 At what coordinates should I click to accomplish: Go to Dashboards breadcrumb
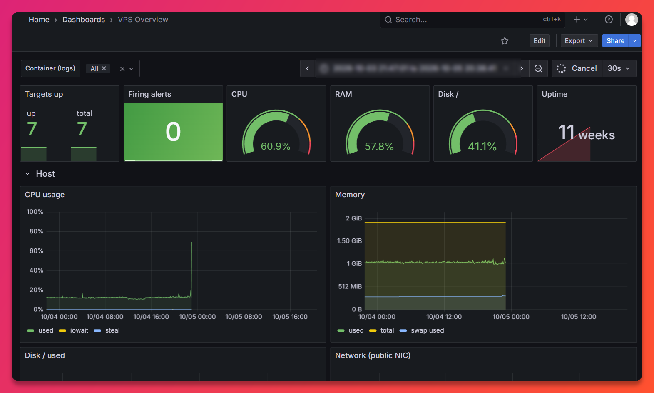(84, 20)
